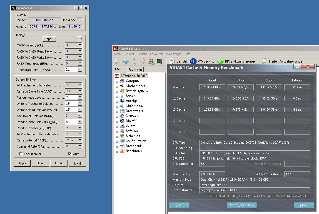Viewport: 319px width, 214px height.
Task: Select the Netzwerk icon in the tree
Action: pyautogui.click(x=122, y=116)
